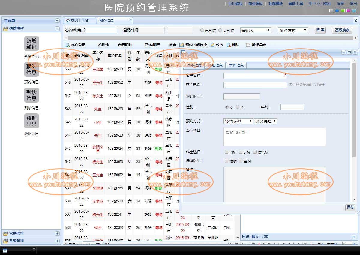Expand the 回访--聊天--记录 panel
The image size is (360, 255).
pos(354,237)
